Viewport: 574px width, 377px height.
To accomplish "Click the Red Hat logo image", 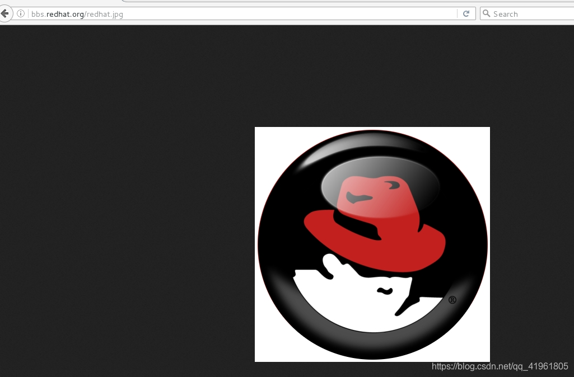I will click(x=372, y=244).
